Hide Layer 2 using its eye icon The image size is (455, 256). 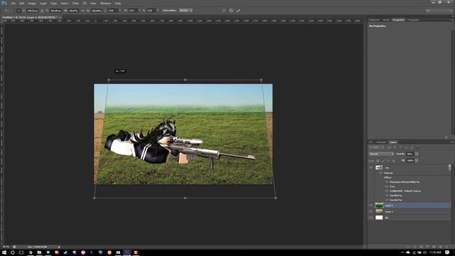click(371, 206)
